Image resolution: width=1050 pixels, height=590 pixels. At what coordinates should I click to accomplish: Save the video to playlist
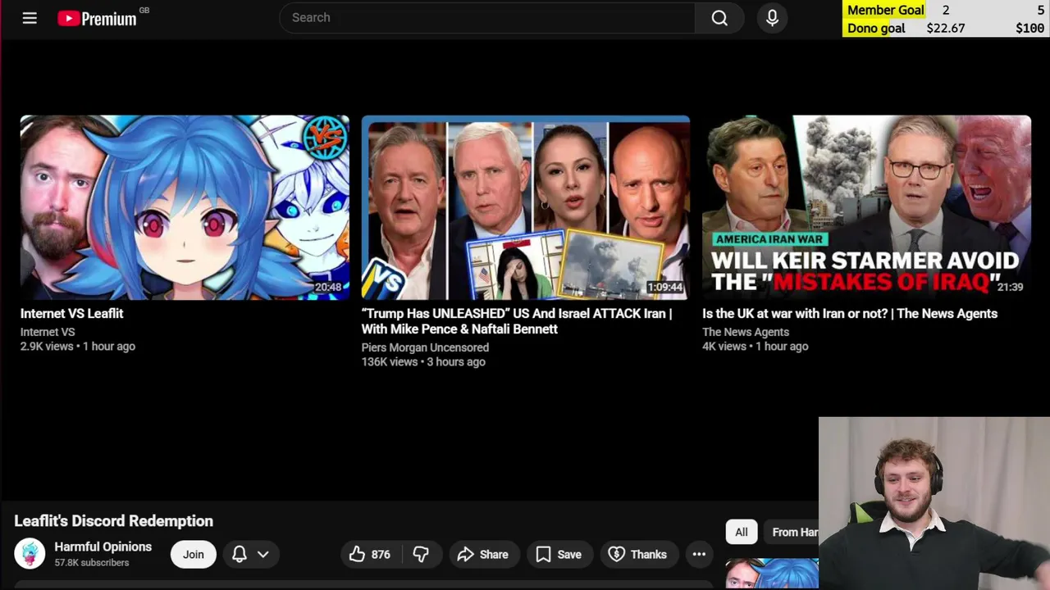coord(559,555)
